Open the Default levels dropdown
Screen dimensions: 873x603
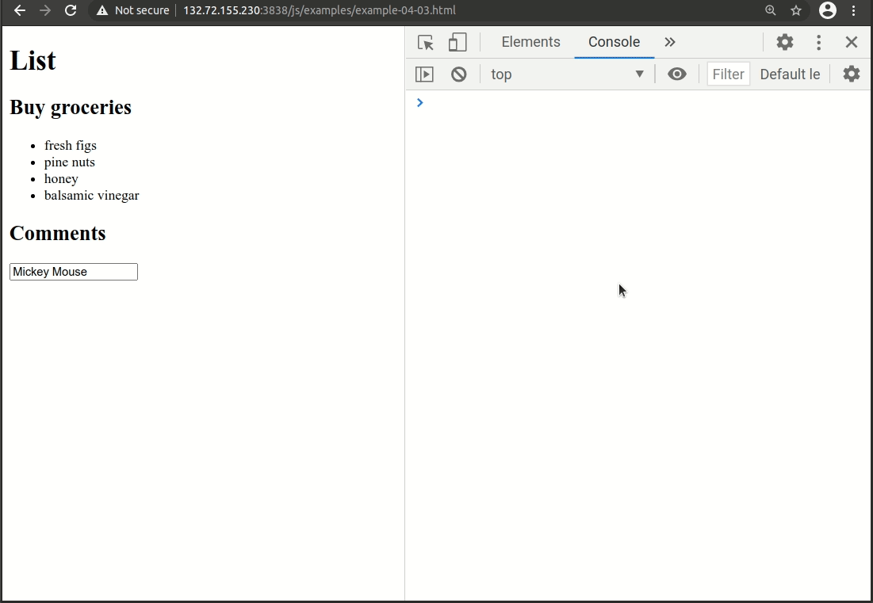point(790,74)
